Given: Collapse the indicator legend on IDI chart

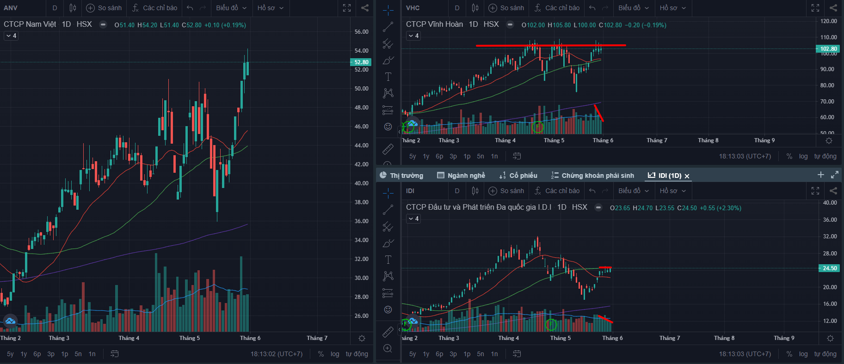Looking at the screenshot, I should tap(413, 218).
